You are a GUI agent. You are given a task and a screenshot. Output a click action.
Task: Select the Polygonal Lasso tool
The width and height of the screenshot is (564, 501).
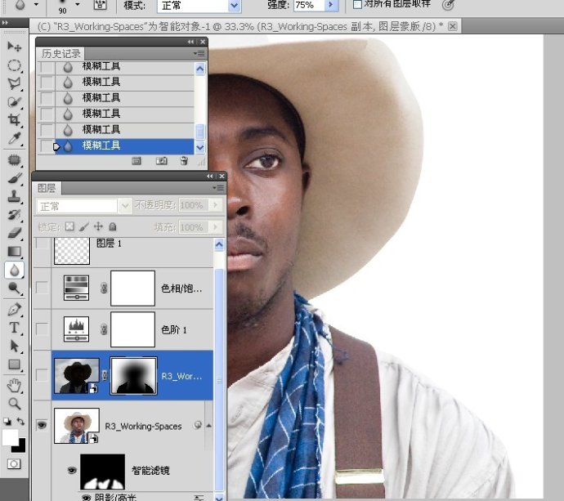(14, 83)
